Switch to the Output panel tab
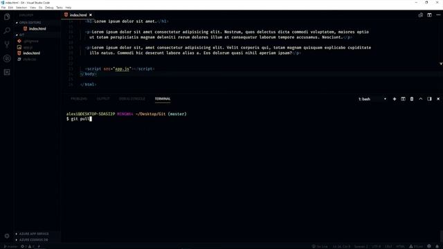The width and height of the screenshot is (443, 249). tap(103, 99)
